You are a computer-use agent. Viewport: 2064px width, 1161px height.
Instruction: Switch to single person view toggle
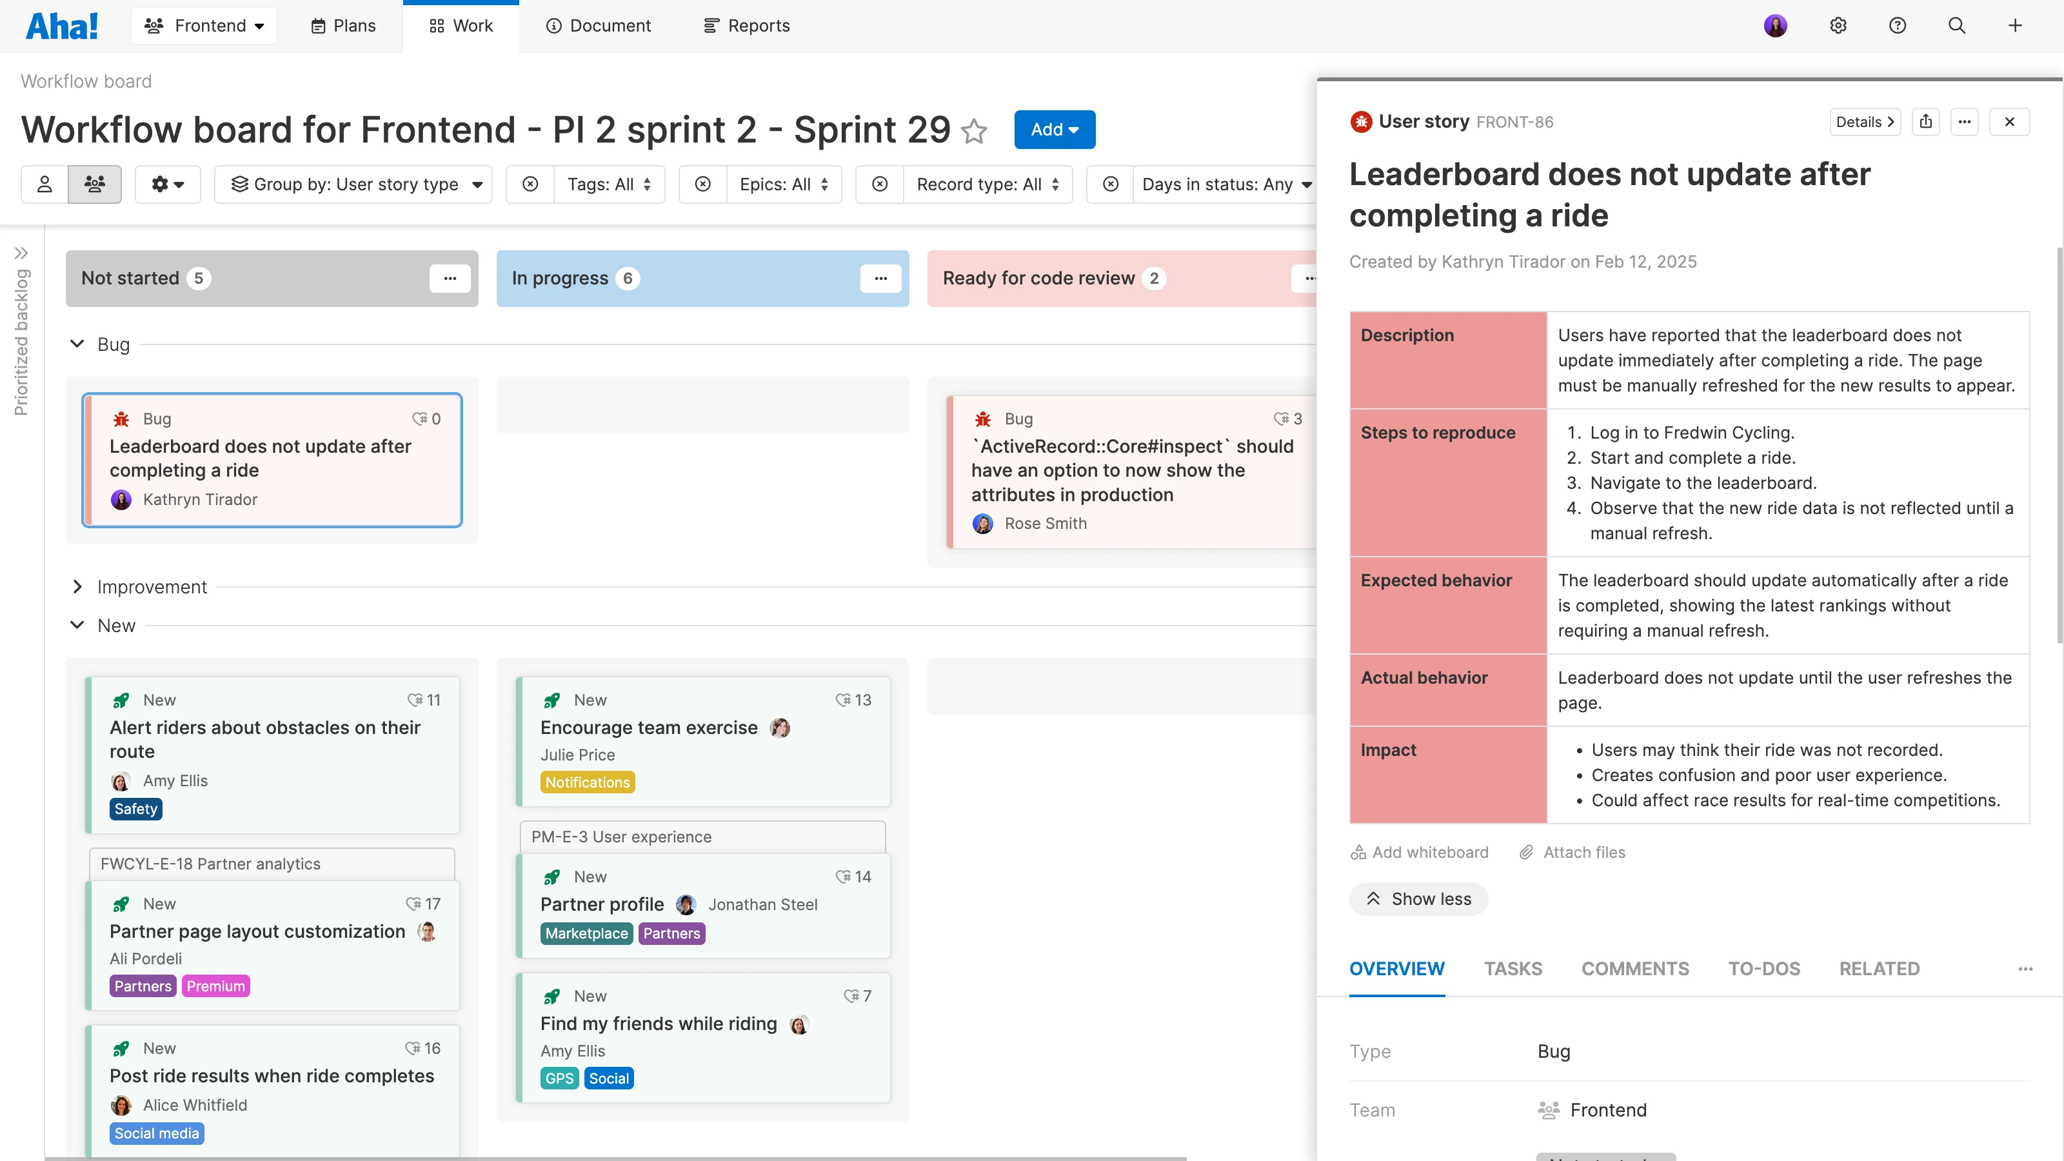45,184
